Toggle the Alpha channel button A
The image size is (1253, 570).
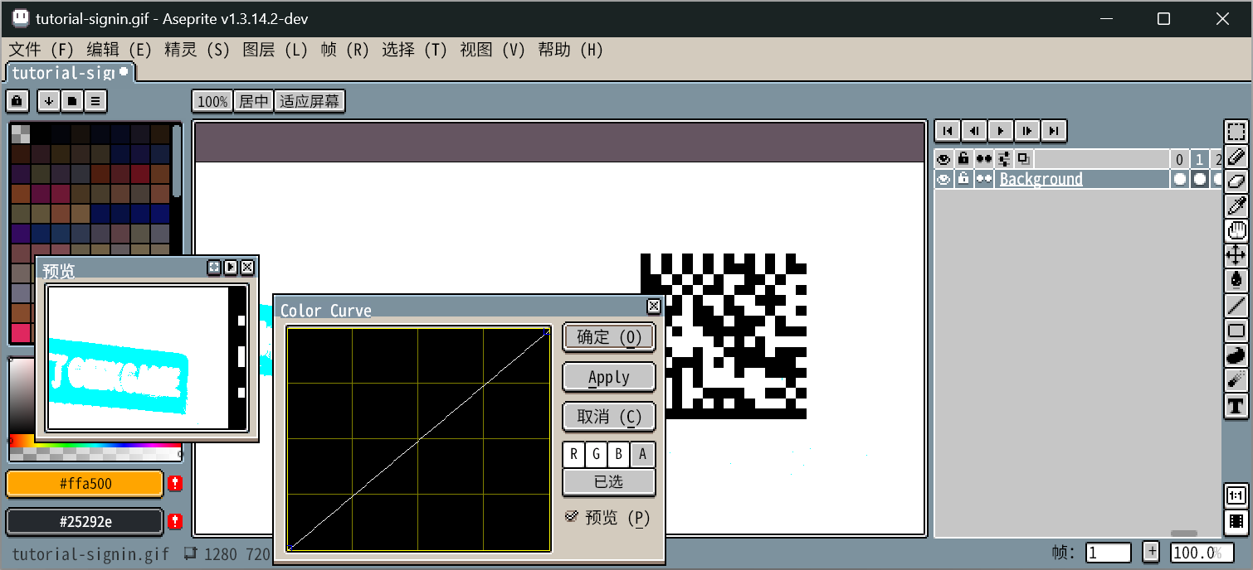pos(642,455)
